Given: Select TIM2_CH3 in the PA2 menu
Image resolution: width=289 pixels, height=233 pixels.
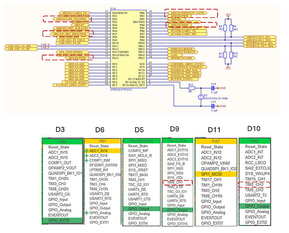Looking at the screenshot, I should tap(255, 185).
